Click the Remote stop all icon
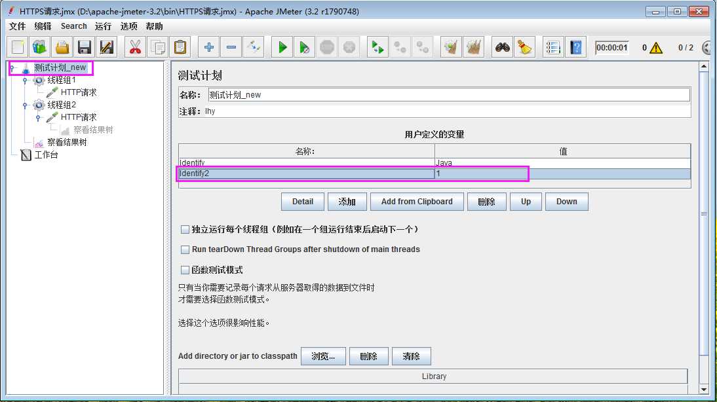 pyautogui.click(x=400, y=47)
